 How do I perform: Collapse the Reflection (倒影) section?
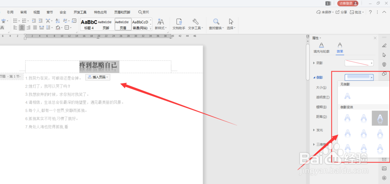tap(314, 78)
